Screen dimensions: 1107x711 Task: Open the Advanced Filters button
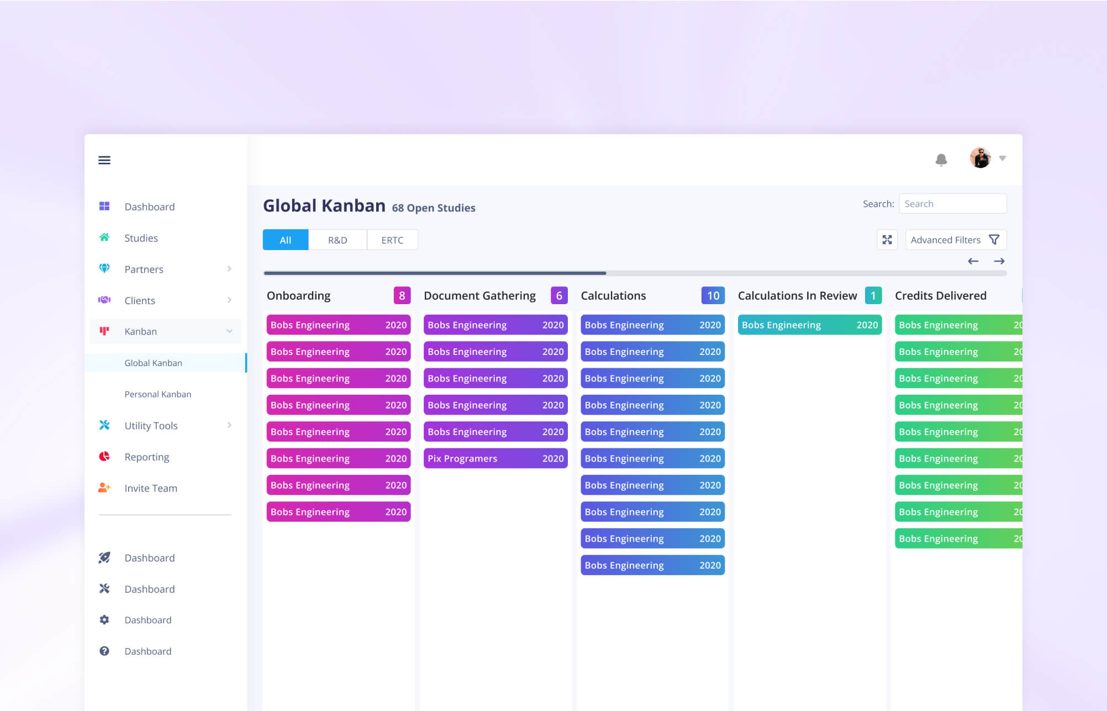(x=956, y=240)
